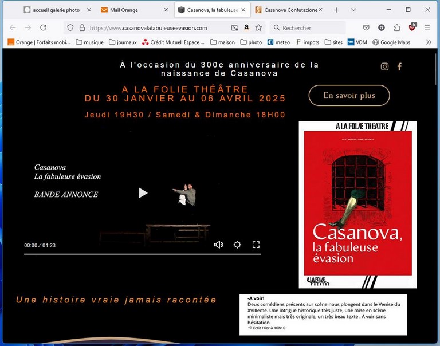Go back to previous page
This screenshot has height=346, width=440.
point(13,27)
